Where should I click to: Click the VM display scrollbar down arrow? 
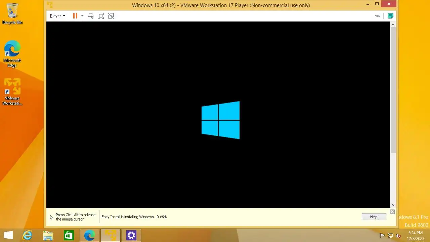(x=393, y=205)
